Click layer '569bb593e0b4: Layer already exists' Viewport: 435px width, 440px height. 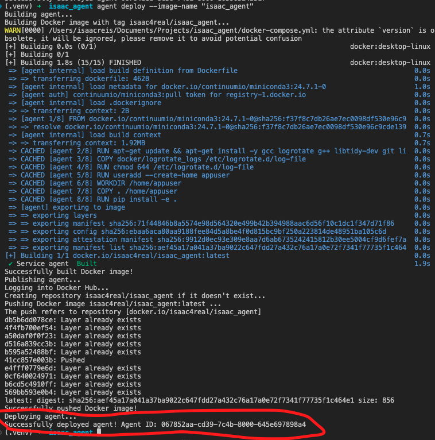tap(72, 392)
